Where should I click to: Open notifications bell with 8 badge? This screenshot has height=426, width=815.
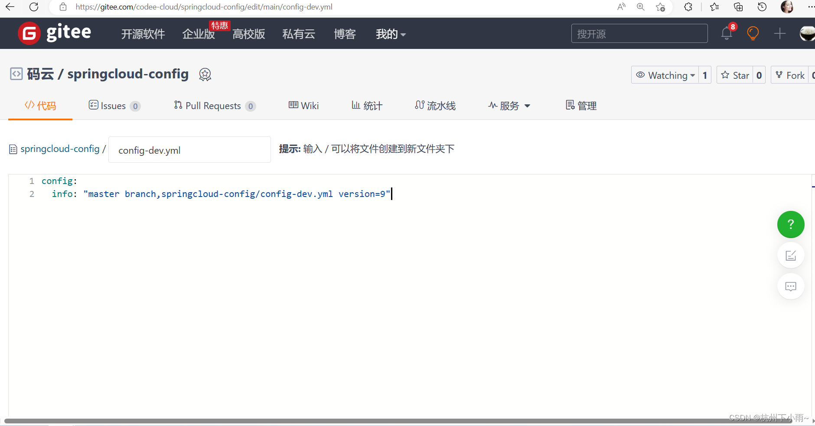point(727,33)
